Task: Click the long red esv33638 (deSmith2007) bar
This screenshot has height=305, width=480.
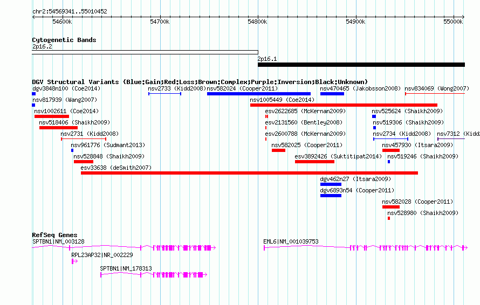Action: pyautogui.click(x=250, y=173)
